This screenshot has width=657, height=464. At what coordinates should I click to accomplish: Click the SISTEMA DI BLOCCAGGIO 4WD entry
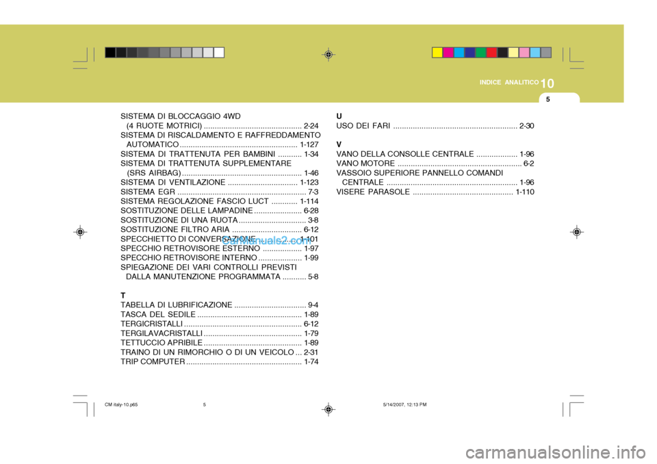pos(181,116)
